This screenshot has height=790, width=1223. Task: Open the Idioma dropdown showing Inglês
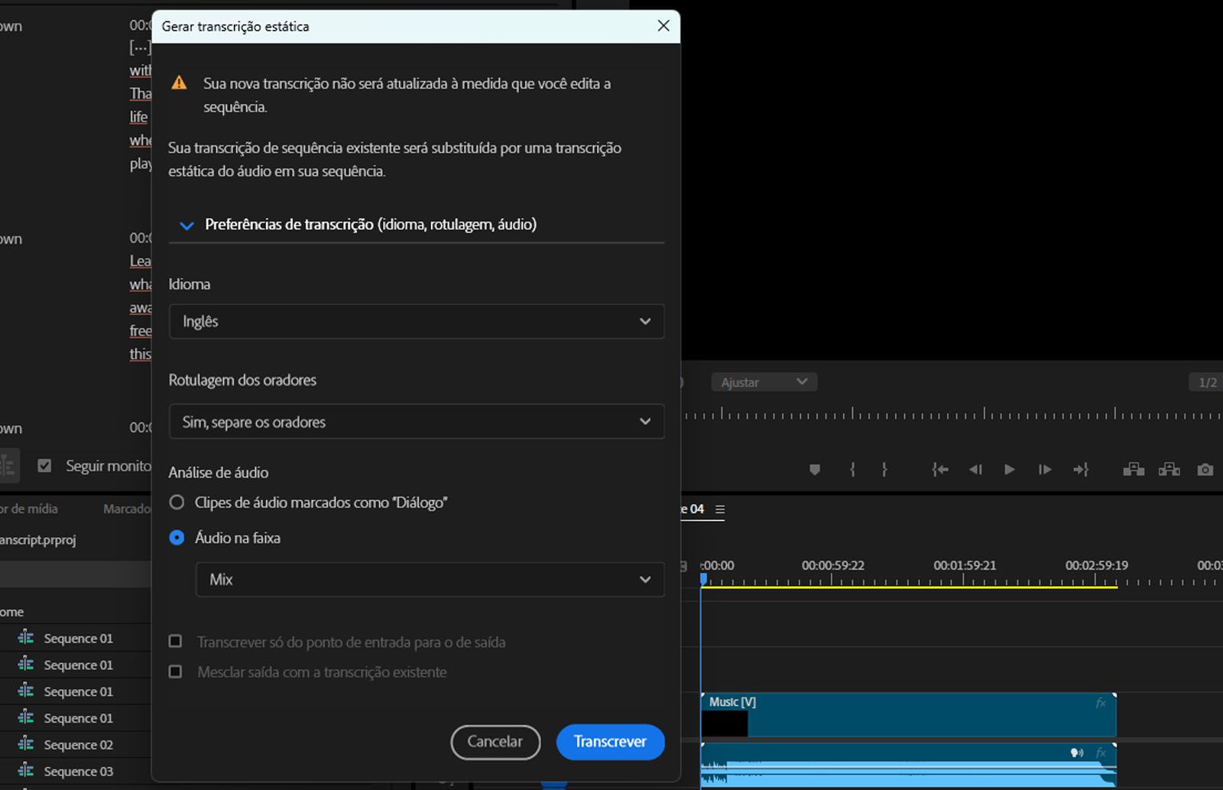tap(417, 321)
